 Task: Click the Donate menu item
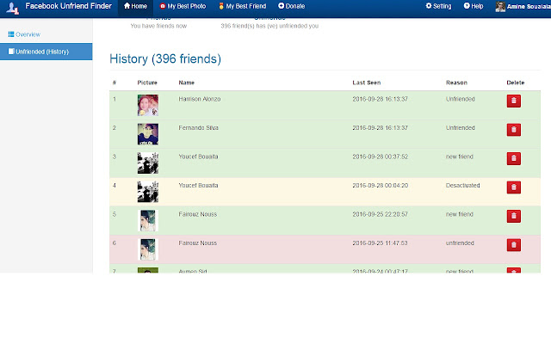pos(291,6)
